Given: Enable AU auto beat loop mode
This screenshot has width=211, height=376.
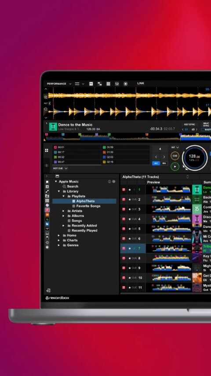Looking at the screenshot, I should tap(156, 163).
